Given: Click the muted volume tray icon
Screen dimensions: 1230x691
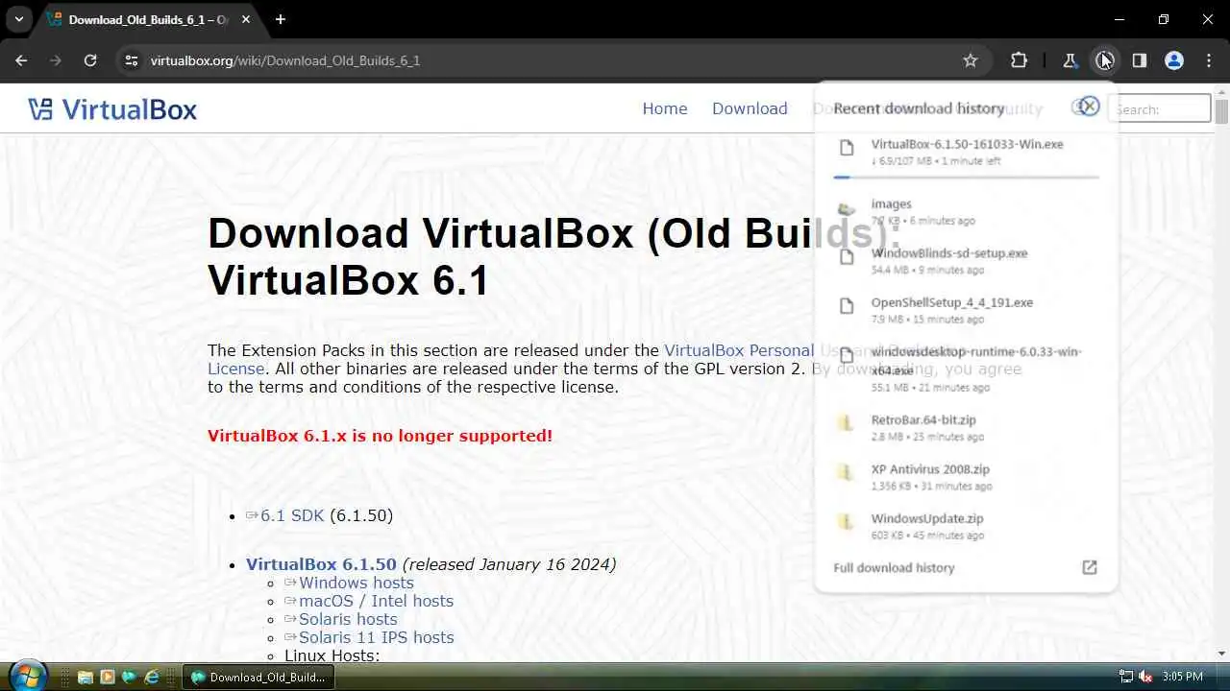Looking at the screenshot, I should click(x=1145, y=677).
